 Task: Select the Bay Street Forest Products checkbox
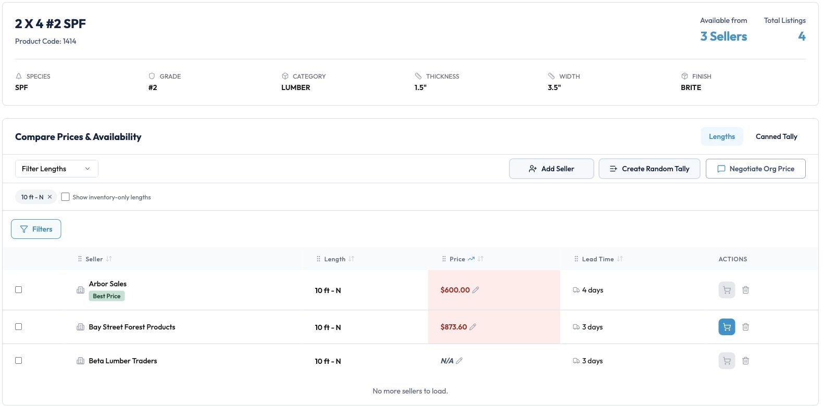(19, 327)
